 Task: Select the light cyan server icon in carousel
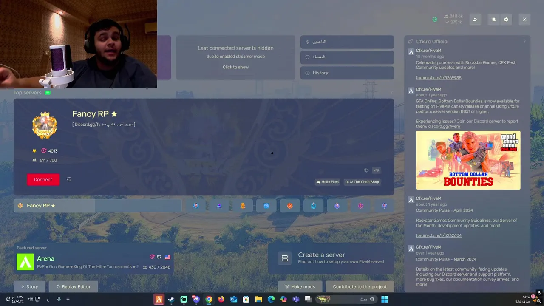pyautogui.click(x=314, y=206)
